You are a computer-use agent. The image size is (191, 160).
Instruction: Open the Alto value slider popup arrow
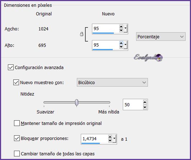coord(125,45)
